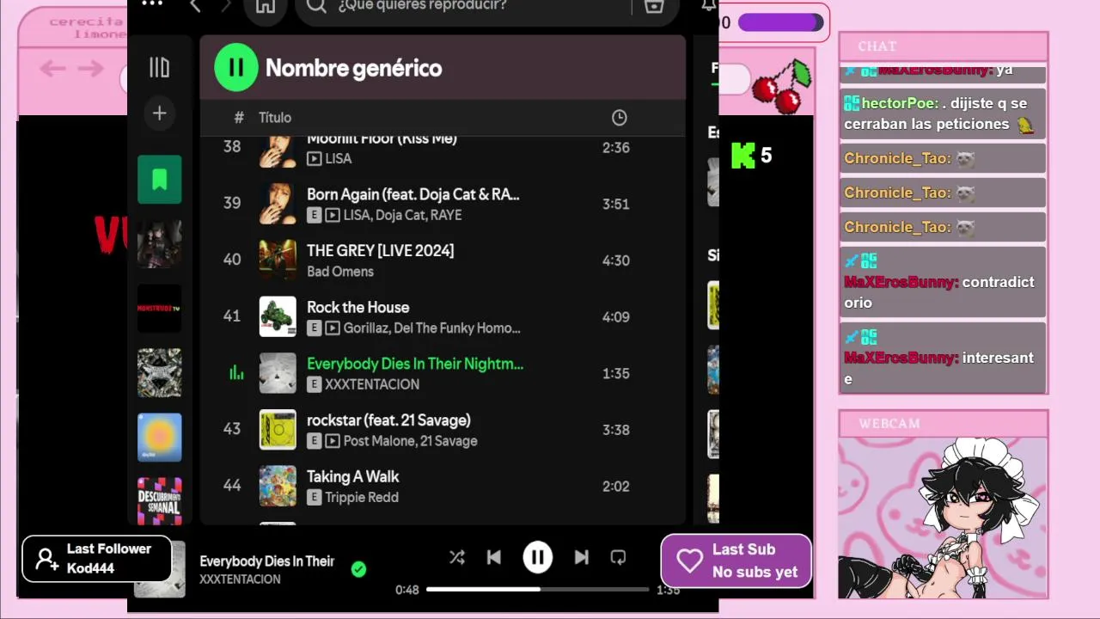Open the browse icon beside the search bar

tap(654, 6)
